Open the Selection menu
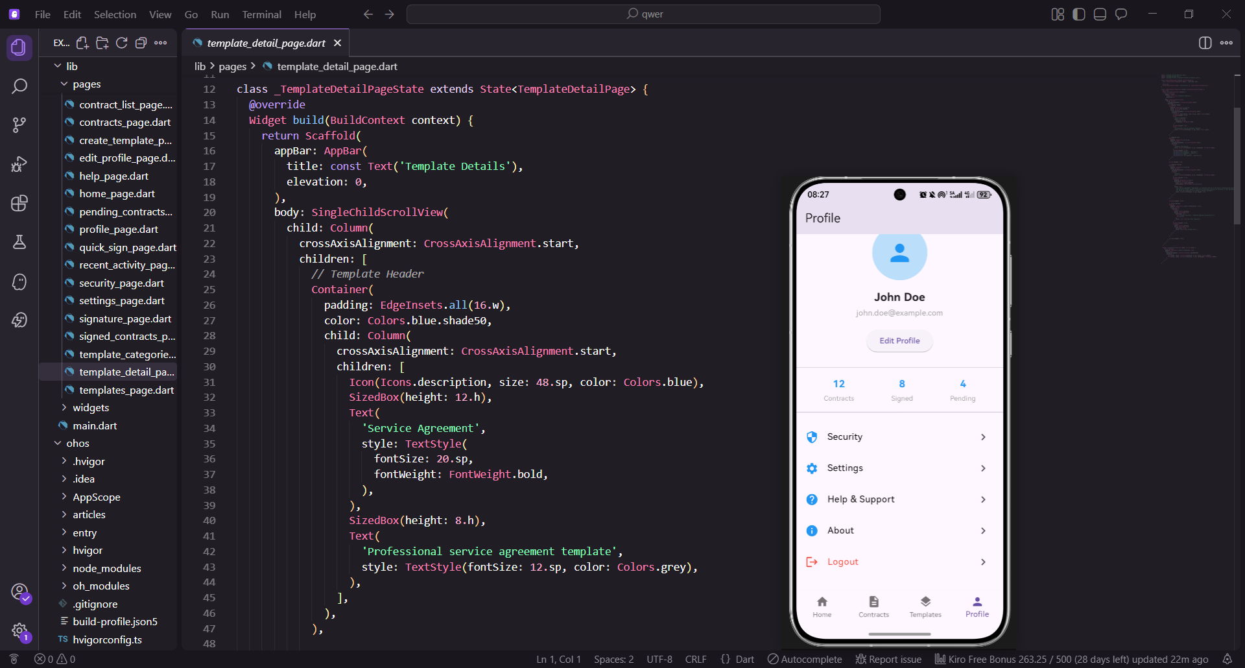This screenshot has width=1245, height=668. [115, 14]
